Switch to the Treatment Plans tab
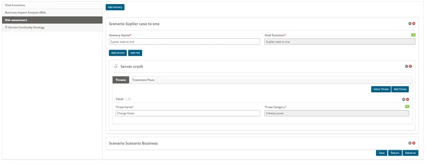Screen dimensions: 426x165 pyautogui.click(x=143, y=80)
